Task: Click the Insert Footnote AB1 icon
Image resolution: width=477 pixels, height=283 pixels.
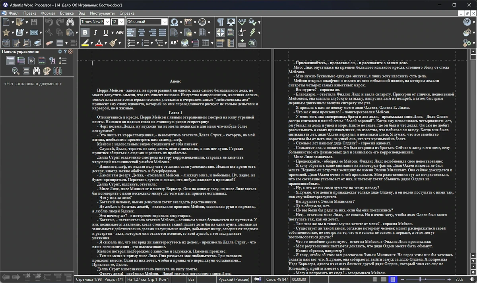Action: 174,43
